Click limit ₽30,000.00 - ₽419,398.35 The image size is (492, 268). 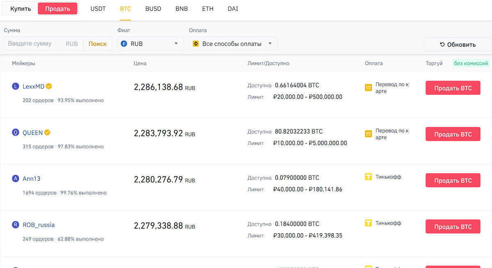pos(307,236)
